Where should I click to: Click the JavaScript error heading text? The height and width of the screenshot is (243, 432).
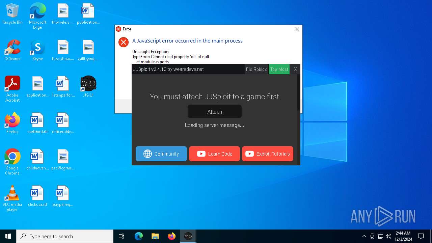coord(187,41)
